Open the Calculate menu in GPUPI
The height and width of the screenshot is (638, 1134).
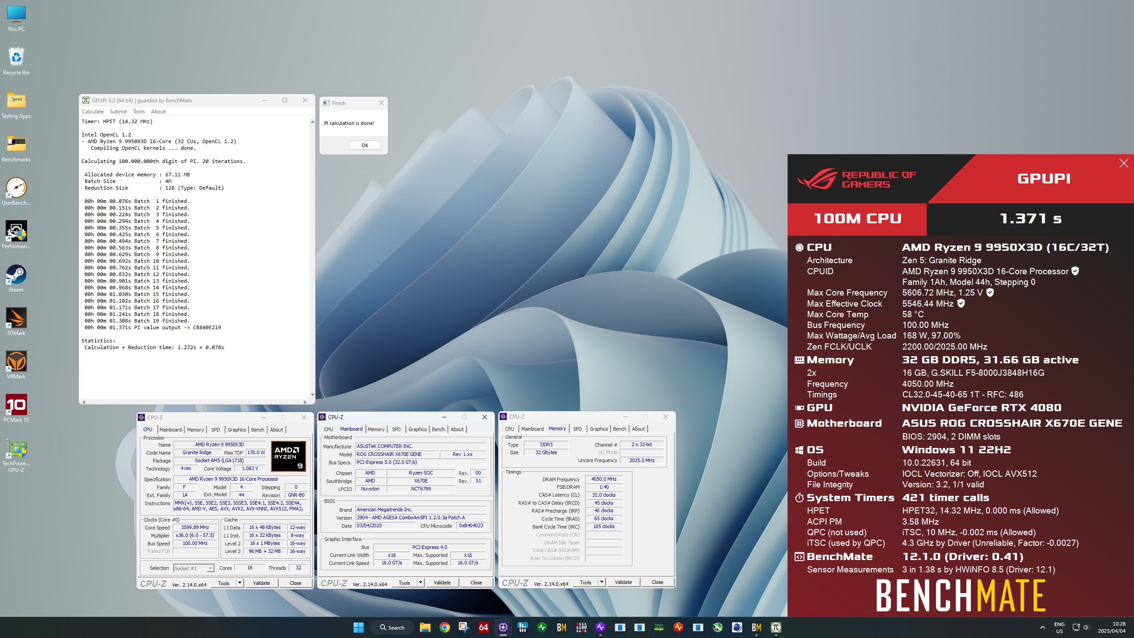(93, 112)
